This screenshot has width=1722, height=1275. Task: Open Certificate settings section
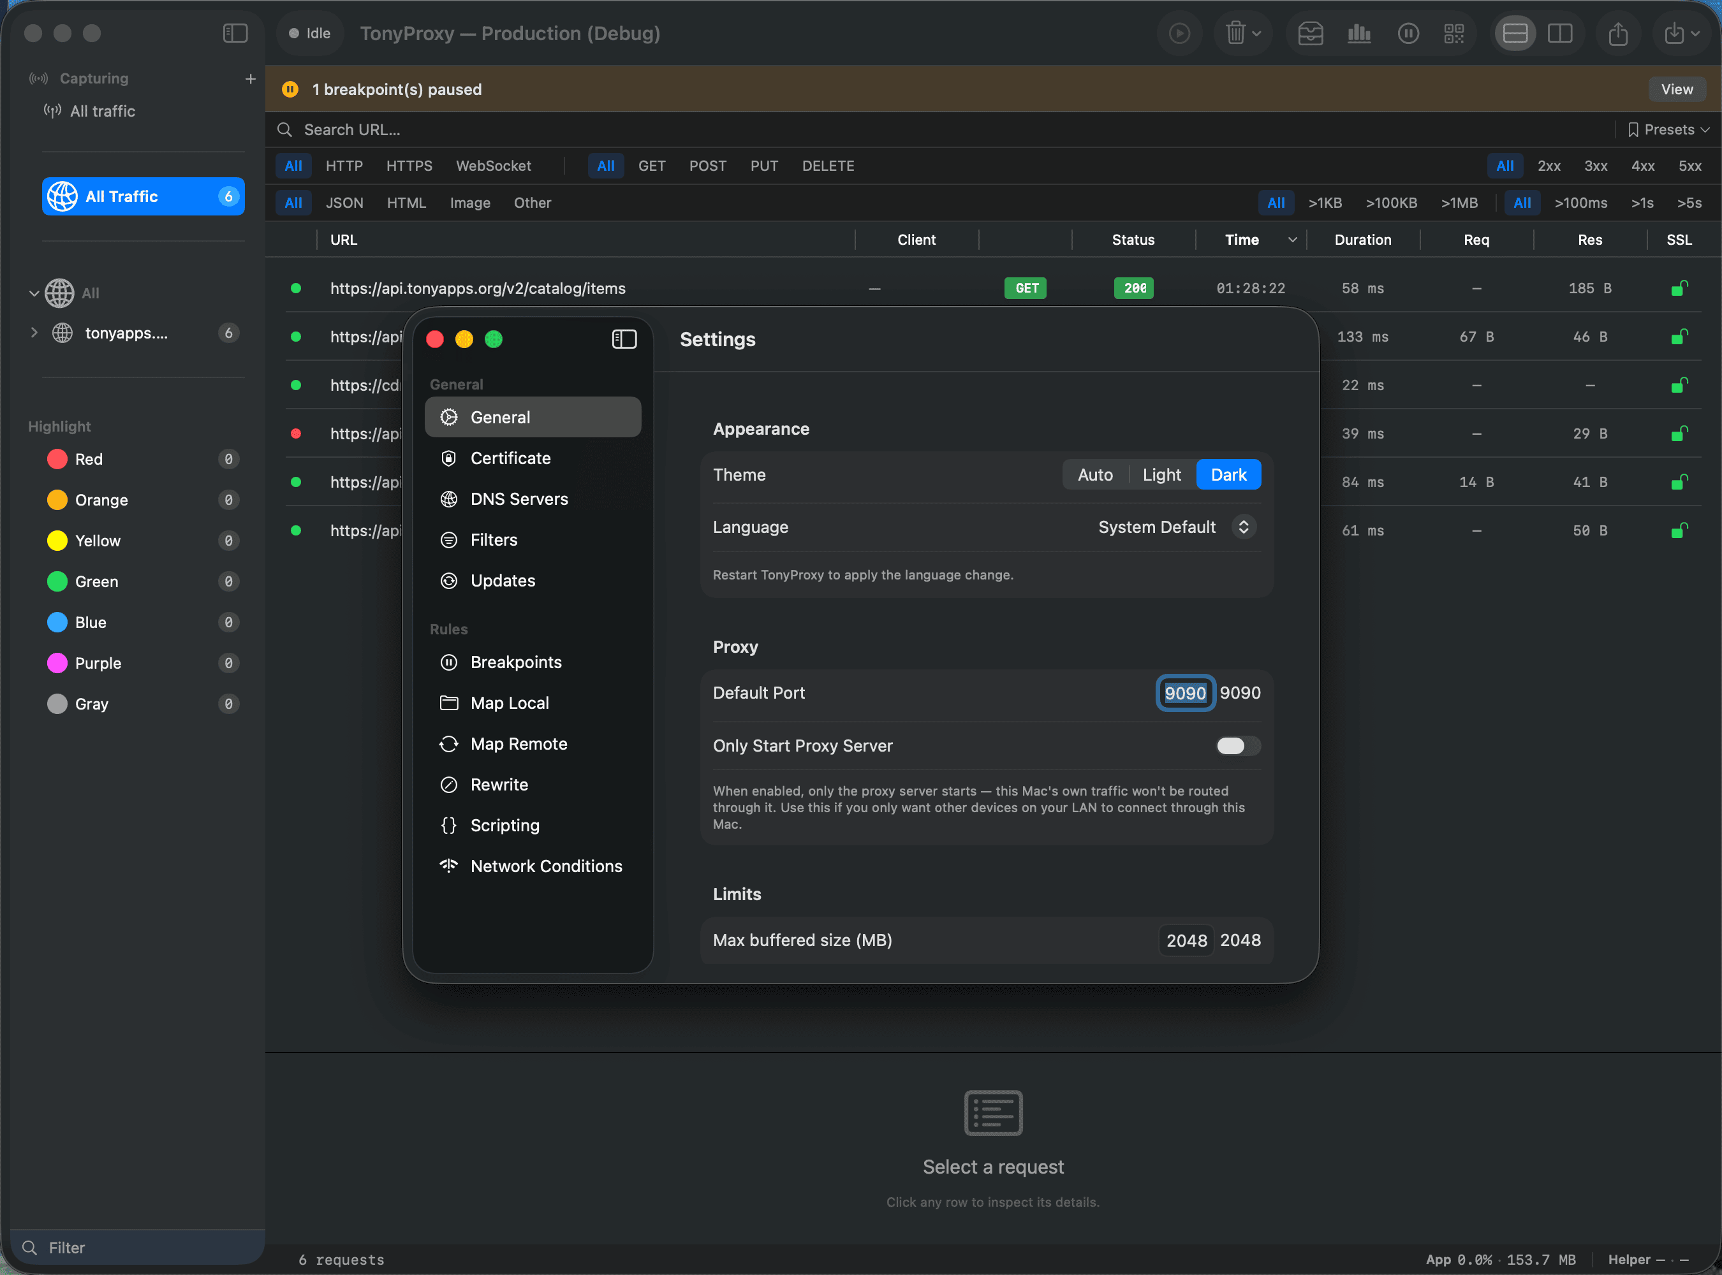(x=533, y=458)
